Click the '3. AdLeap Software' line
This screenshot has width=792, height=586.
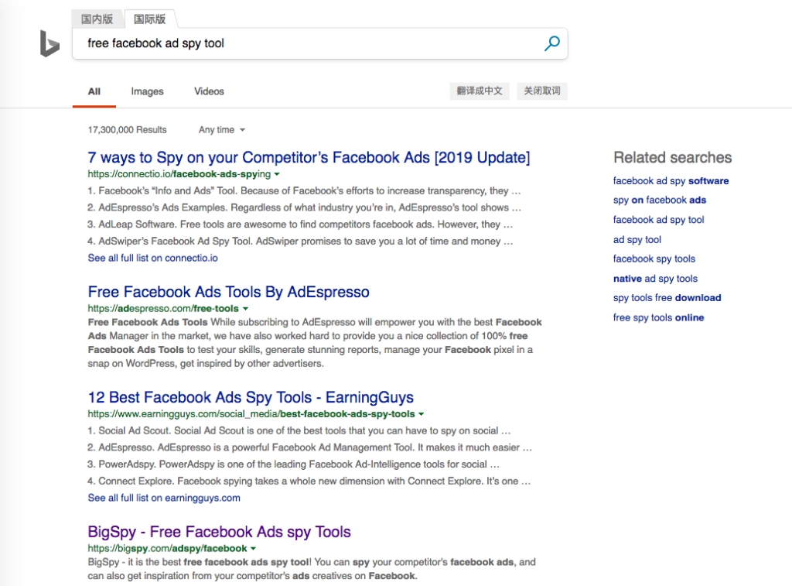(300, 224)
